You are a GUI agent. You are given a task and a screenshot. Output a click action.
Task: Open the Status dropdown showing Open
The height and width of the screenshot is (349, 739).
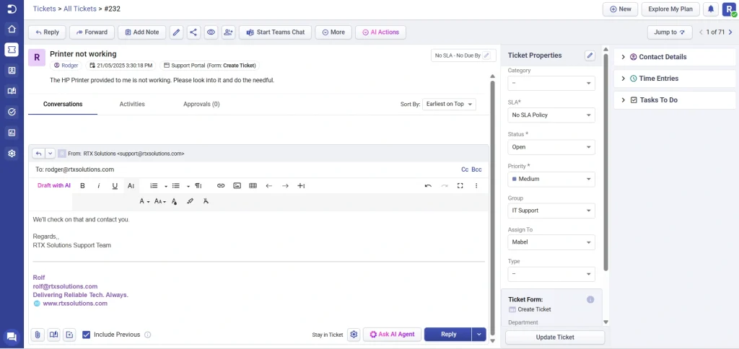551,147
